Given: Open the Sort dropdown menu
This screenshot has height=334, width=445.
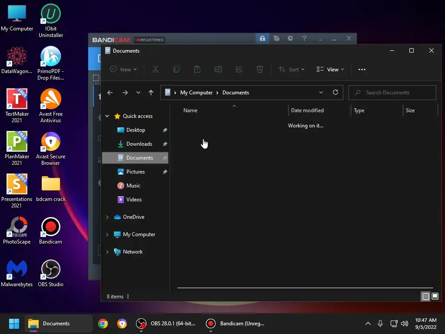Looking at the screenshot, I should click(x=292, y=69).
